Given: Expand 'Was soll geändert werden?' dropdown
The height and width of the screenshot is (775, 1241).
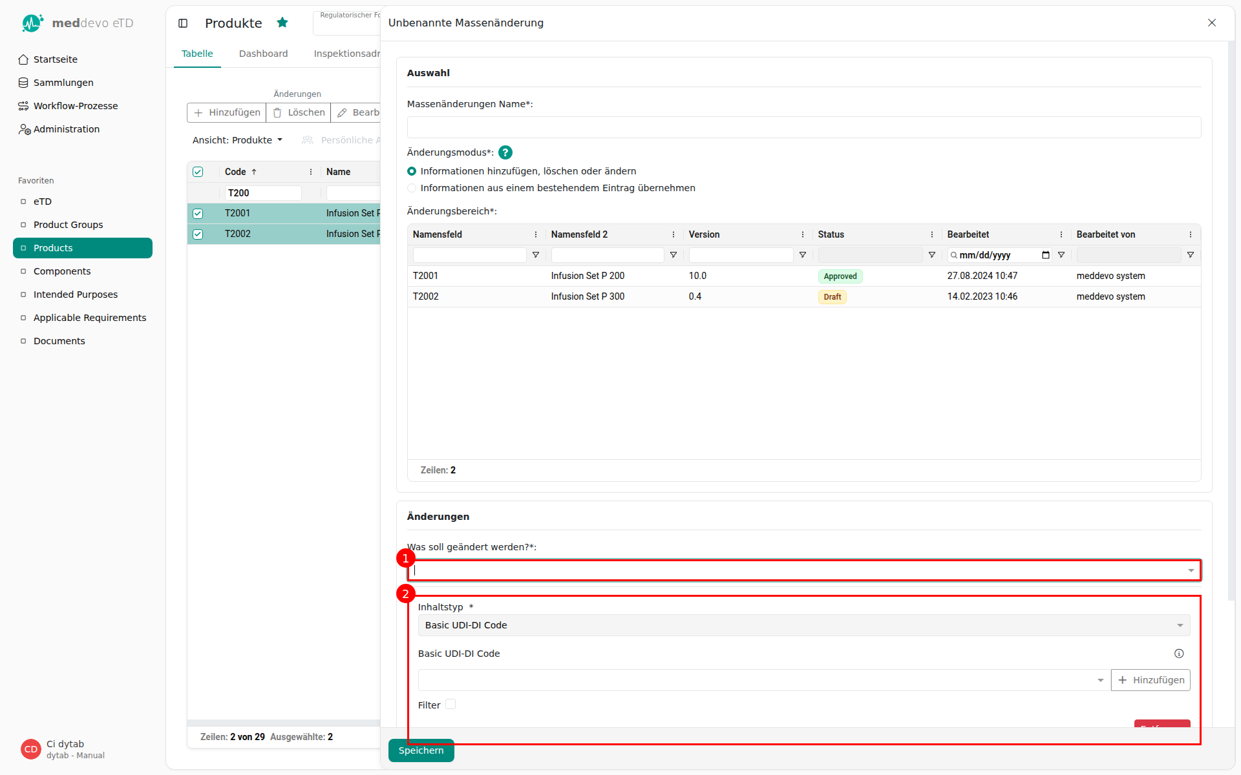Looking at the screenshot, I should click(x=1191, y=570).
